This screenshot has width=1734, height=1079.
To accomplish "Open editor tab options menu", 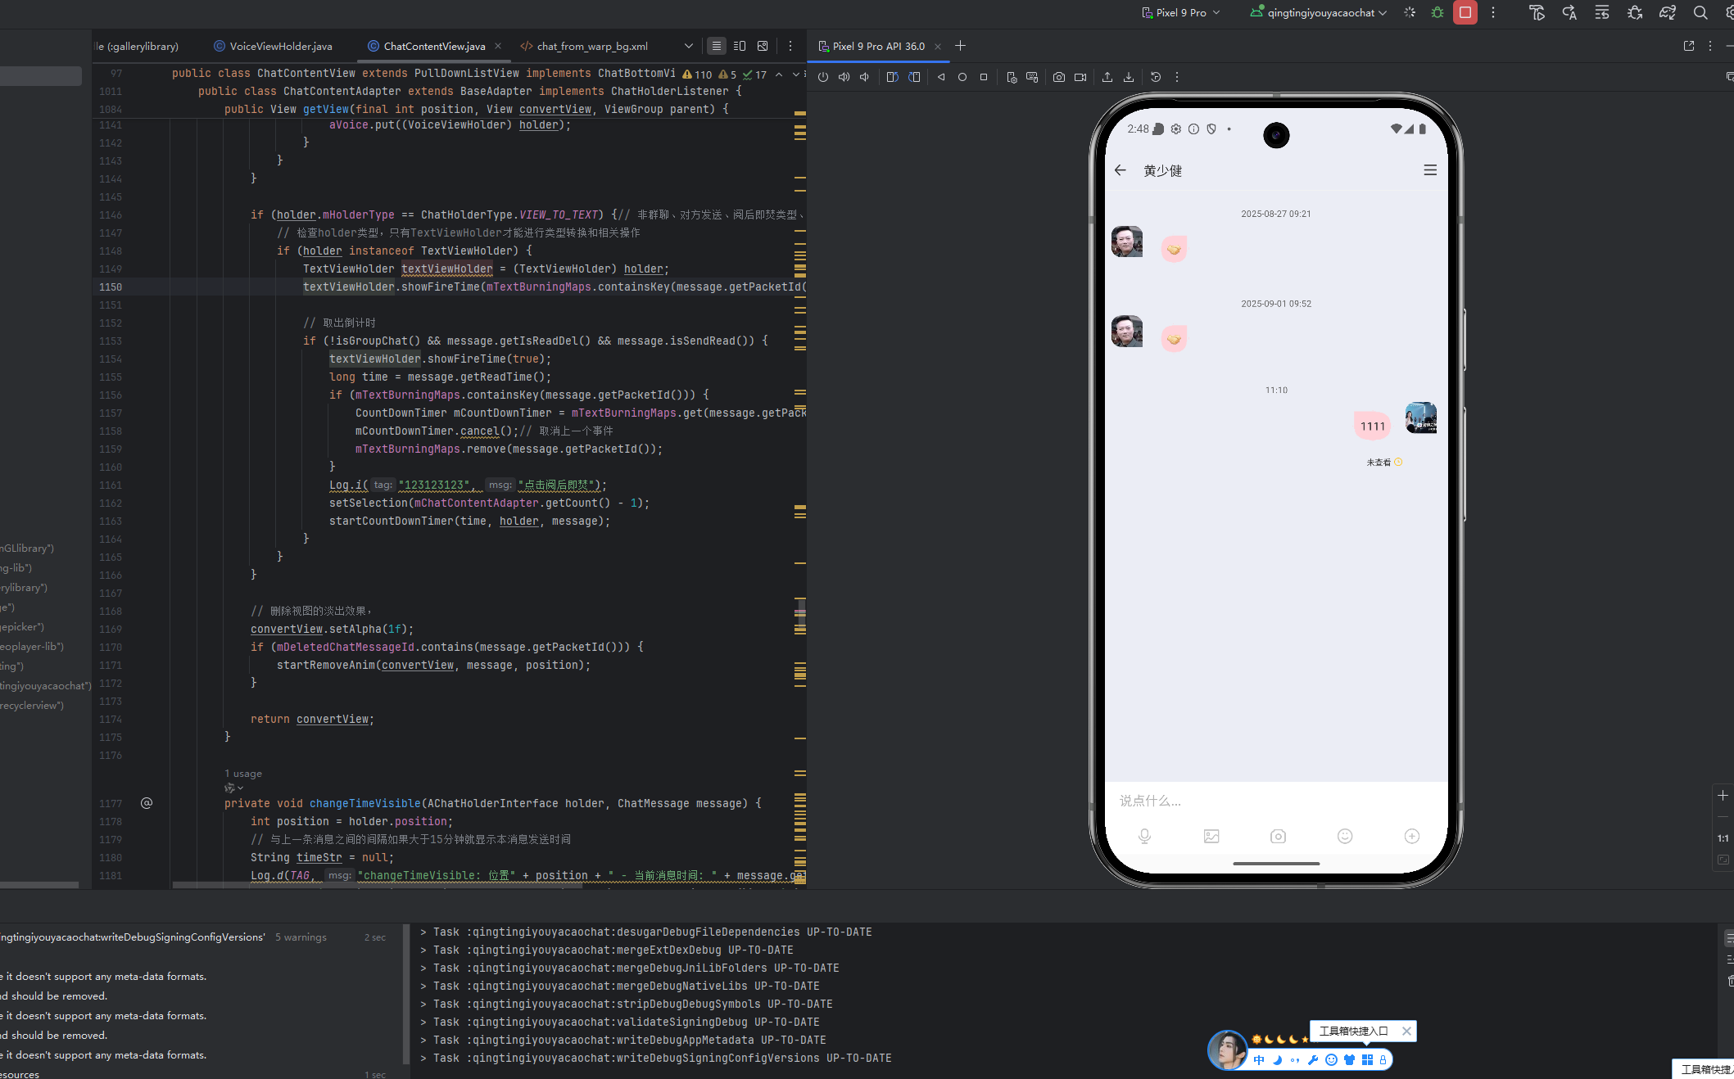I will (790, 46).
